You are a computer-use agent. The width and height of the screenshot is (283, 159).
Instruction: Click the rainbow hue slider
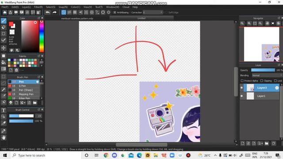[42, 36]
